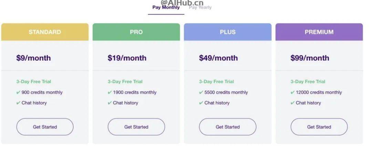The height and width of the screenshot is (155, 372).
Task: Click Chat history checkmark in Pro card
Action: click(110, 103)
